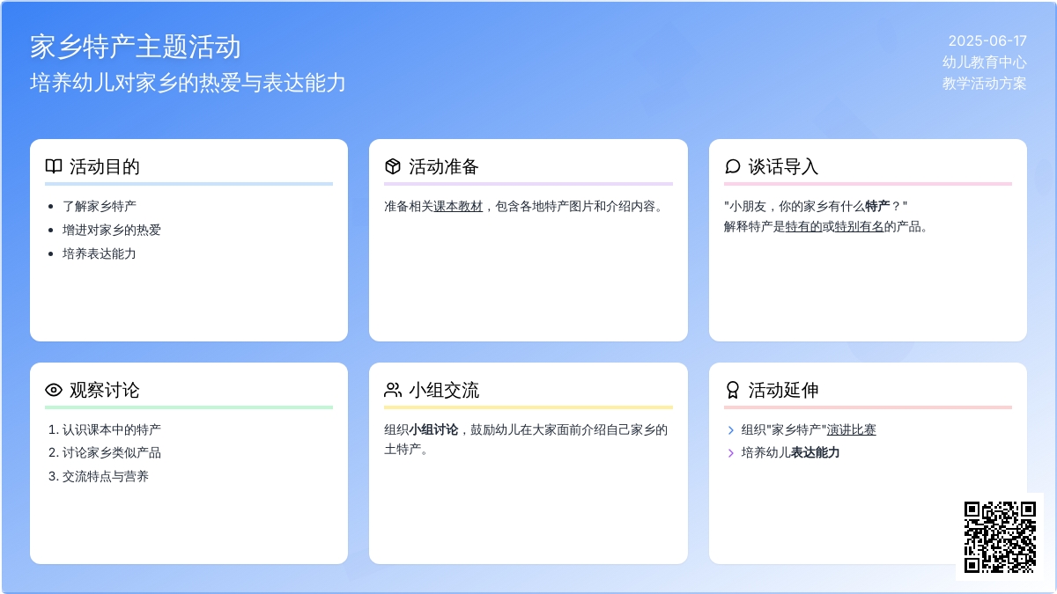Click the award icon beside 活动延伸

[733, 390]
